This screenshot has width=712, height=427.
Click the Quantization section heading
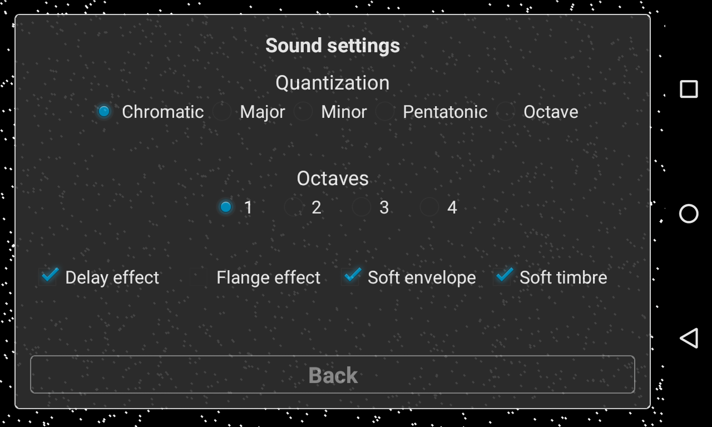(333, 83)
